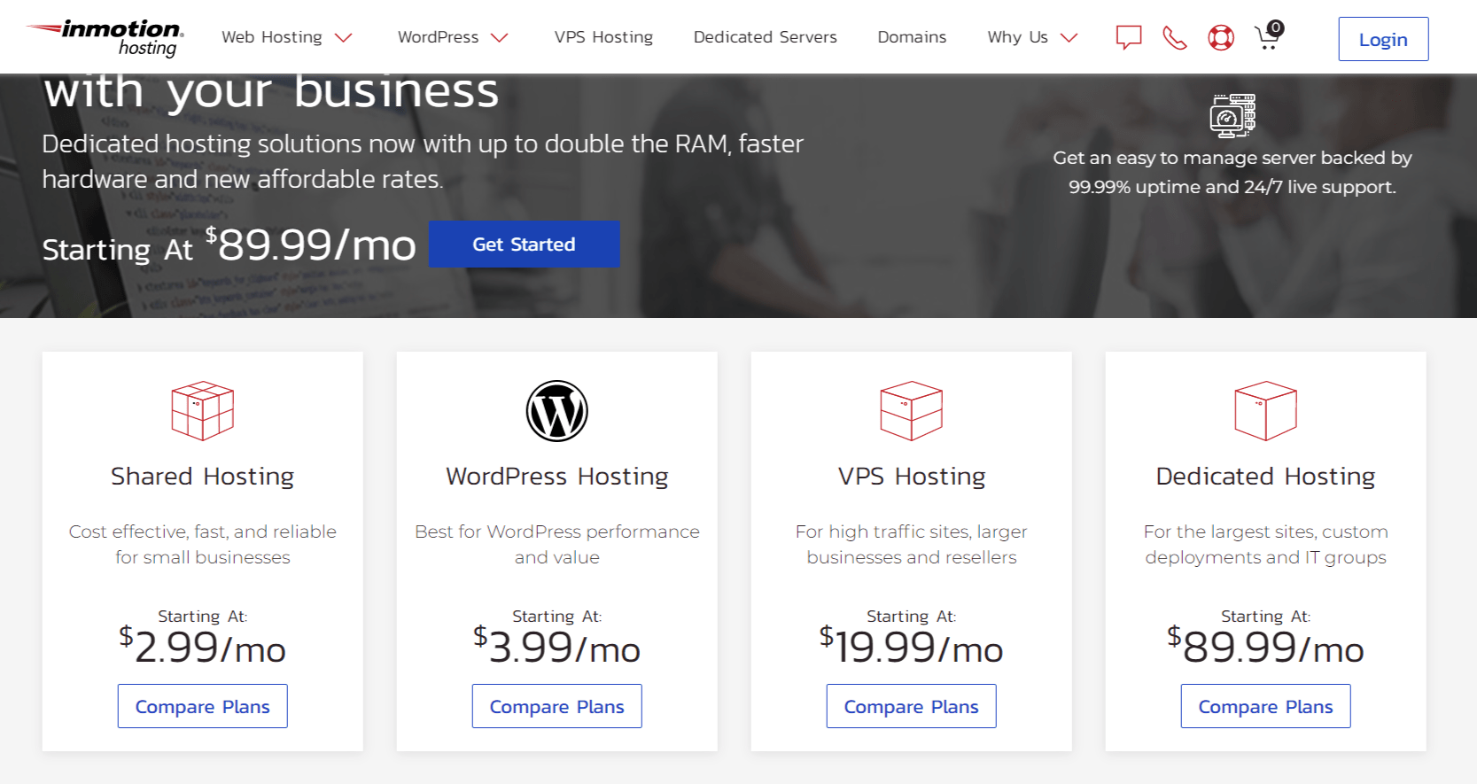This screenshot has width=1477, height=784.
Task: Click the $89.99/mo price in Dedicated card
Action: pyautogui.click(x=1265, y=647)
